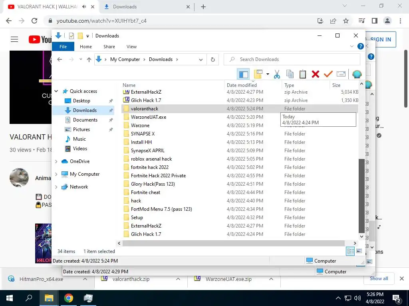The image size is (409, 306).
Task: Click the scroll down arrow in file list
Action: click(x=361, y=237)
